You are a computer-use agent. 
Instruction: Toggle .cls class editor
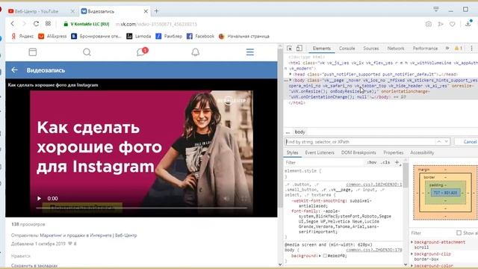[x=385, y=163]
